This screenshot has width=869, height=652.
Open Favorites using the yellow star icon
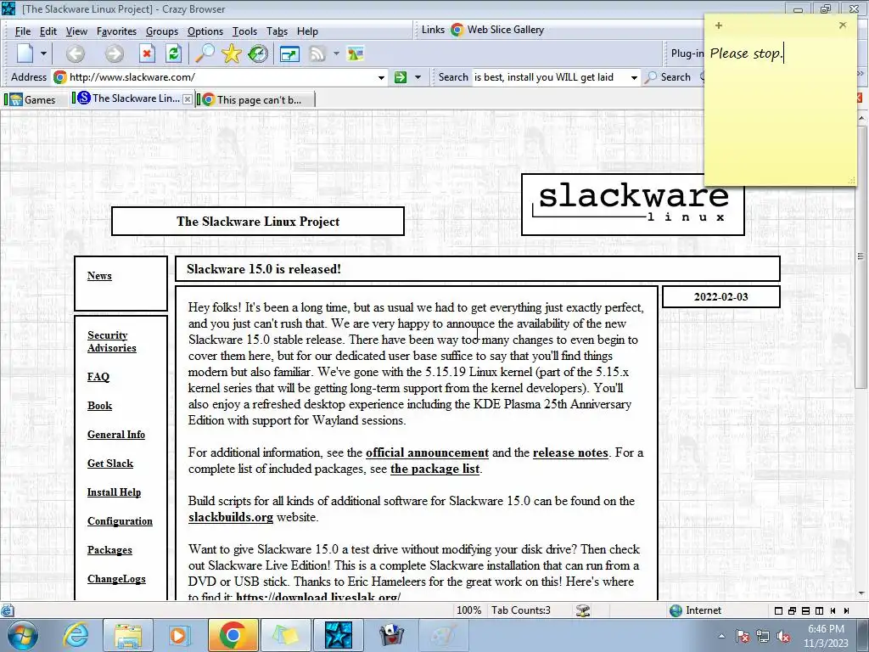point(231,53)
